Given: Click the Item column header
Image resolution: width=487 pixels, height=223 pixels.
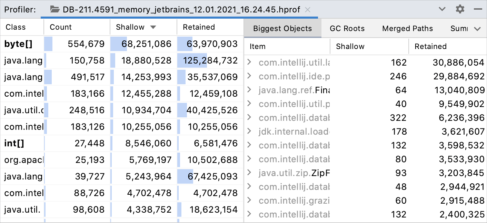Looking at the screenshot, I should click(258, 47).
